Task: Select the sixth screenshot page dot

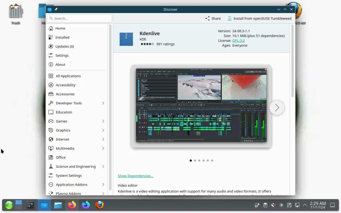Action: pyautogui.click(x=212, y=161)
